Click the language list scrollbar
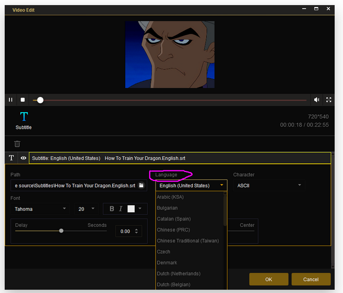Viewport: 343px width, 293px height. coord(225,210)
